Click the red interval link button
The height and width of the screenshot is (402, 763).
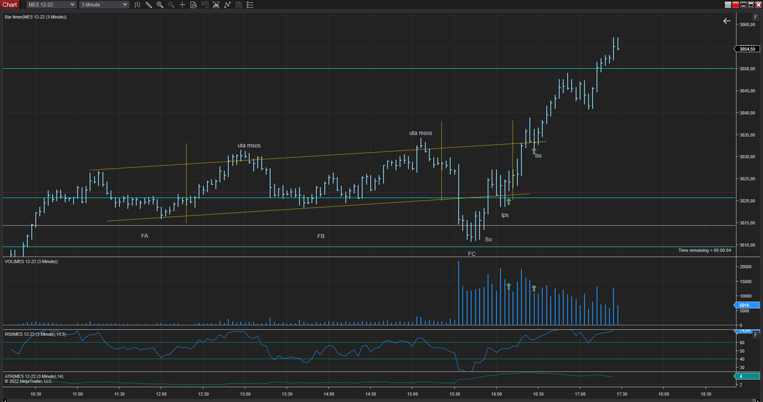(x=736, y=5)
